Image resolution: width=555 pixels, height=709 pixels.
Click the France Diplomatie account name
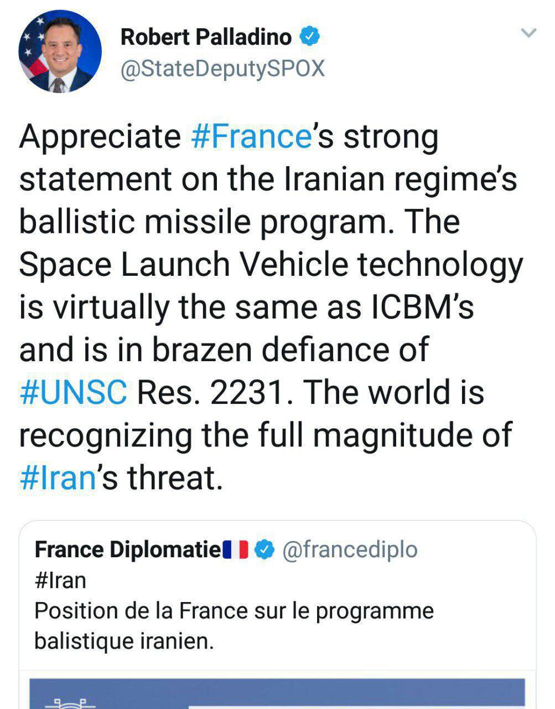[x=127, y=549]
